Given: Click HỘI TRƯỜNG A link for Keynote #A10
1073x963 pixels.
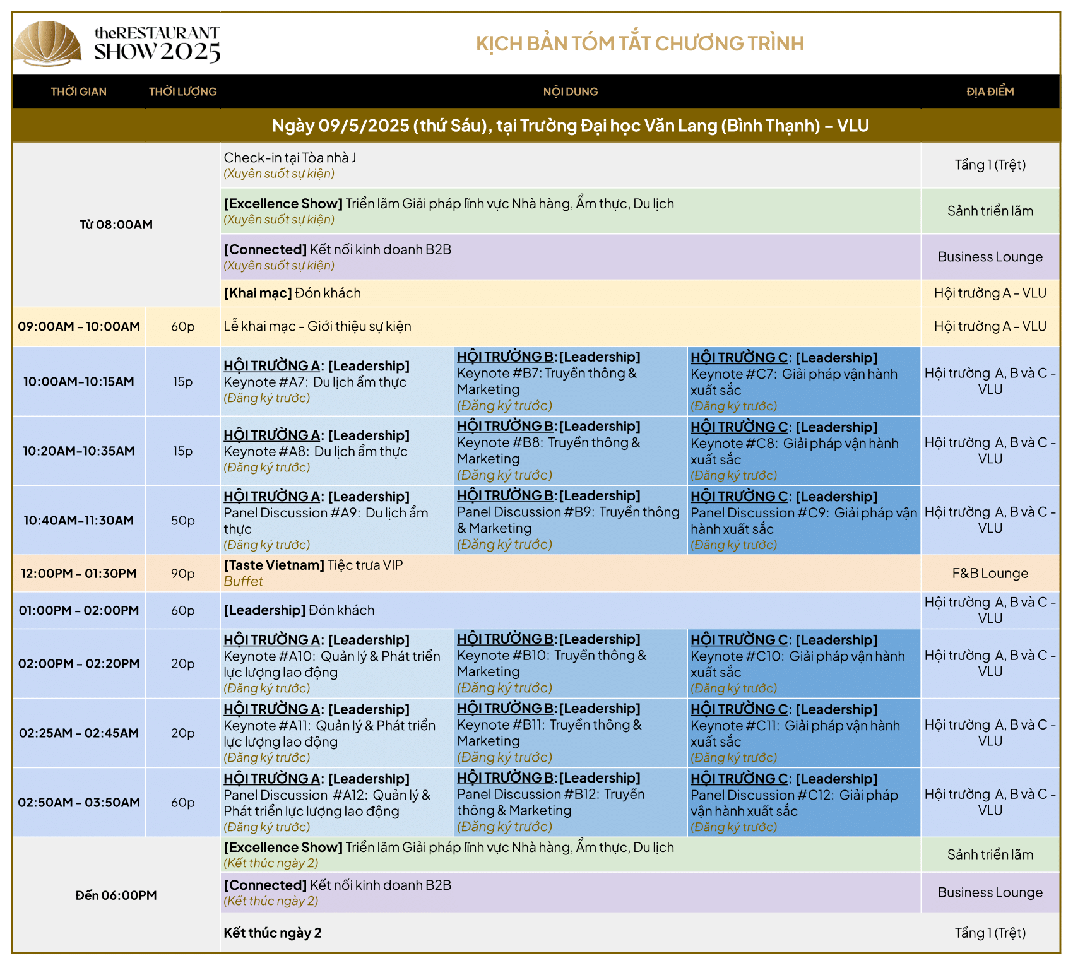Looking at the screenshot, I should pos(271,640).
